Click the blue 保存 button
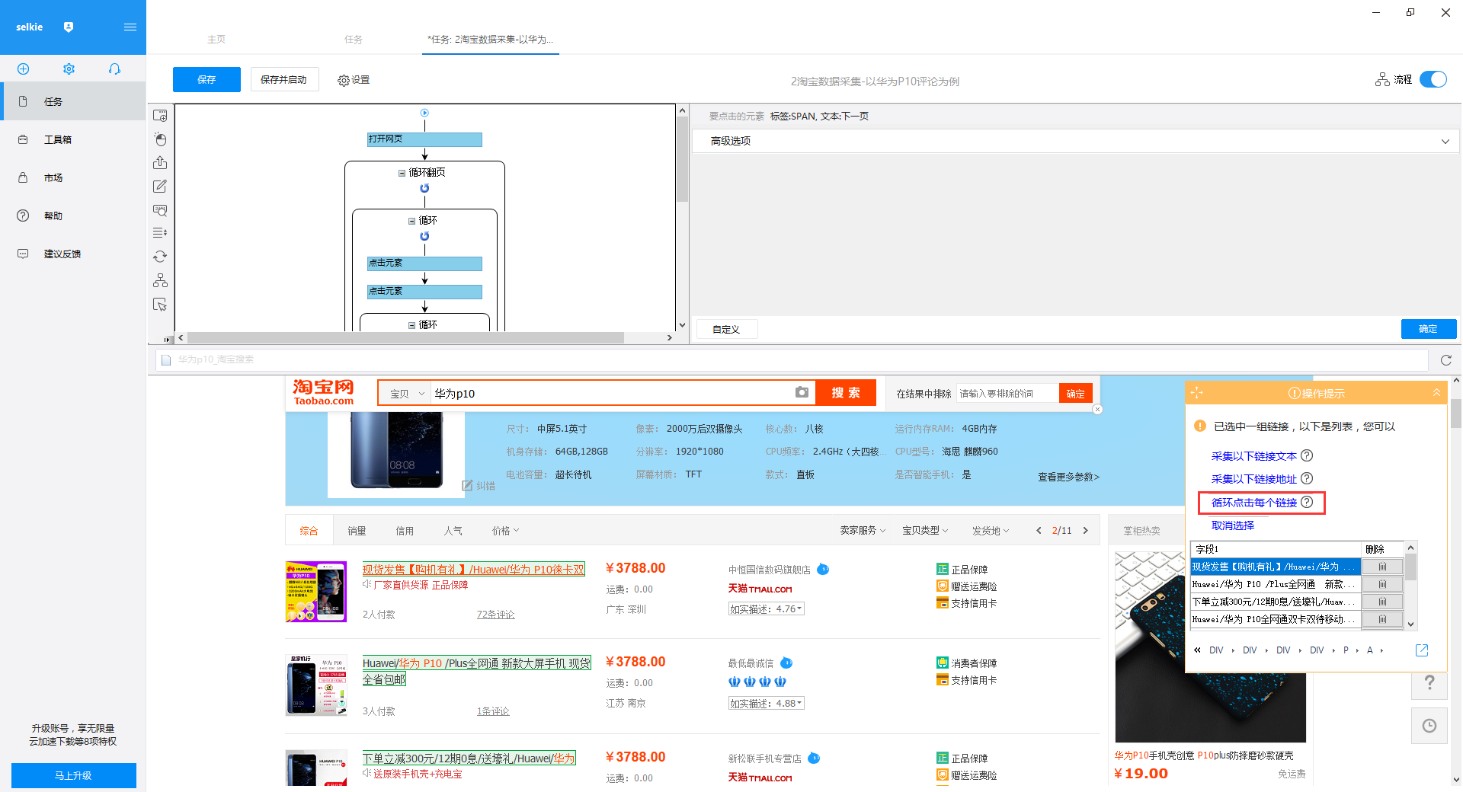This screenshot has width=1463, height=792. [x=206, y=79]
